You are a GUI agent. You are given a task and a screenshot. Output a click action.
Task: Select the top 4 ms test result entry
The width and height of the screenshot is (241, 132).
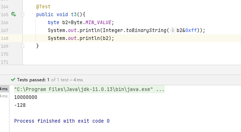click(x=4, y=89)
